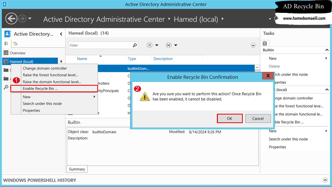Confirm Recycle Bin dialog with OK
The height and width of the screenshot is (187, 332).
pos(230,118)
